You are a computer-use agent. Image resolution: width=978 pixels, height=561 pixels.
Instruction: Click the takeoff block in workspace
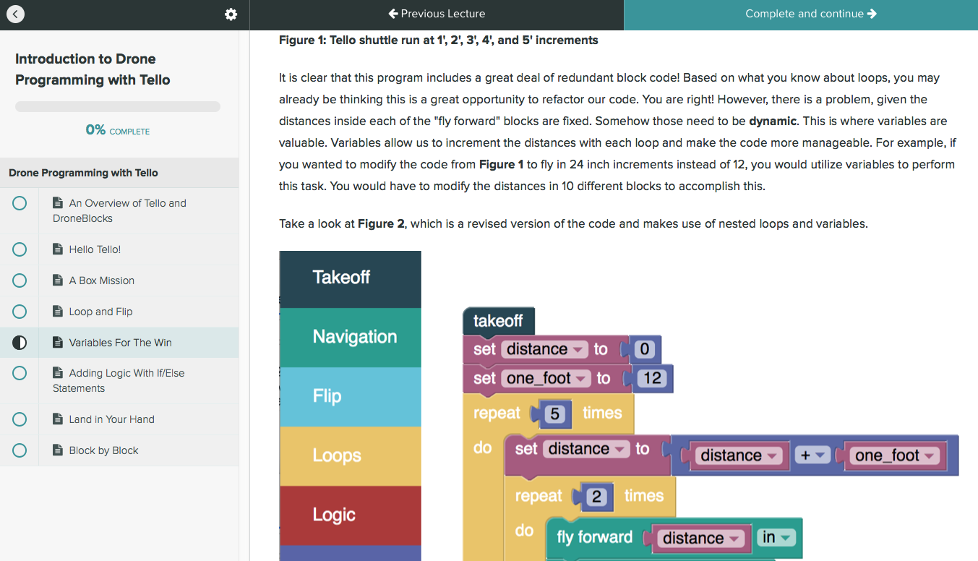click(499, 320)
